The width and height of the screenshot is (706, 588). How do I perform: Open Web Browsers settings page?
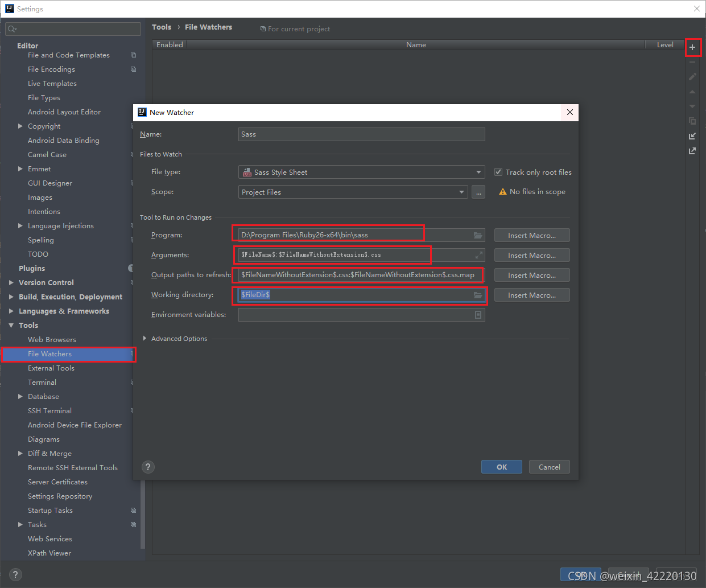coord(52,340)
